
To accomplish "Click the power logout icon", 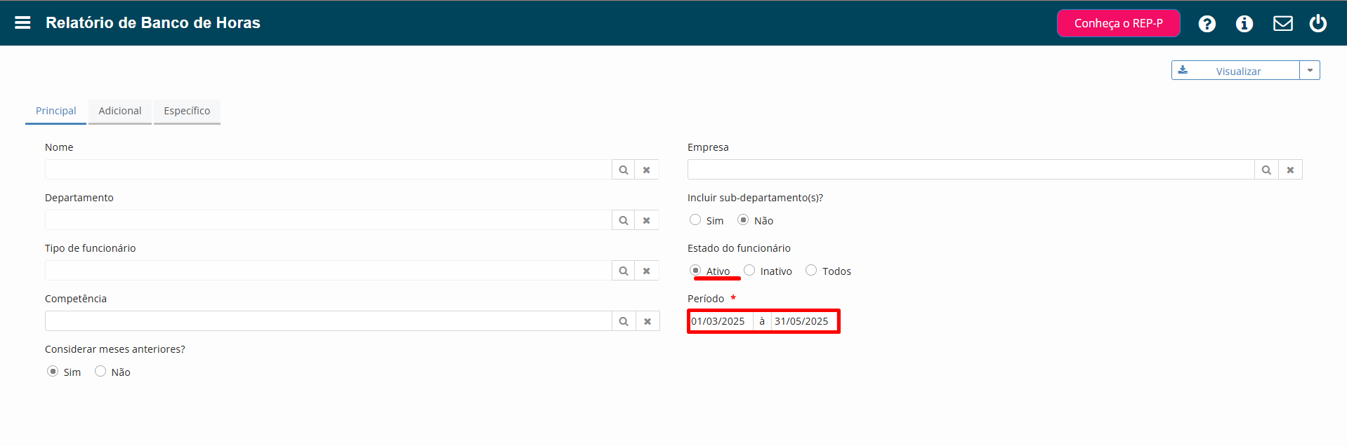I will click(1318, 23).
